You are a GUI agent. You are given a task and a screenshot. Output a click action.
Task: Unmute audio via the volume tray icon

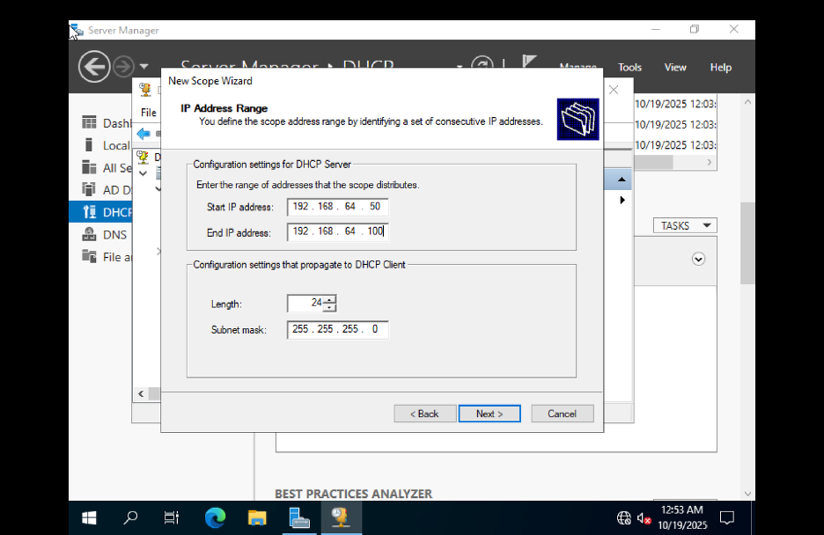644,518
